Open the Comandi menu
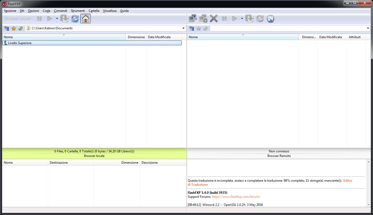Viewport: 373px width, 215px height. (x=60, y=11)
